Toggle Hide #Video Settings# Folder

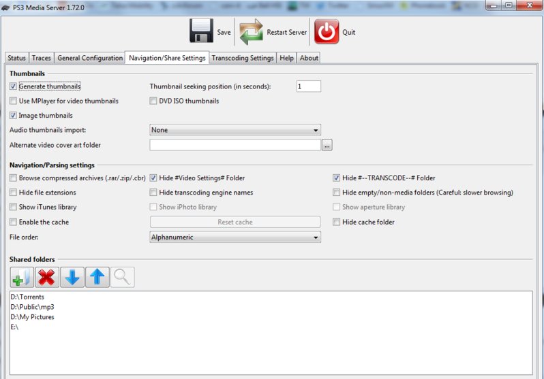click(153, 178)
